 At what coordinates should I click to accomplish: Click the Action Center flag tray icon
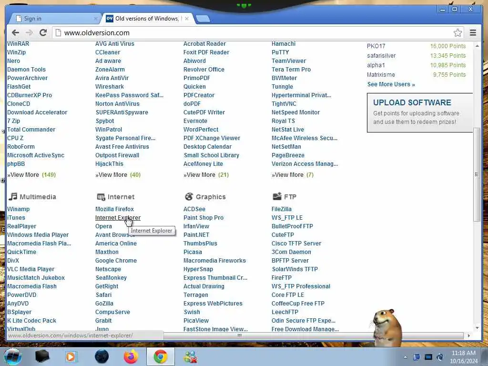(x=417, y=357)
